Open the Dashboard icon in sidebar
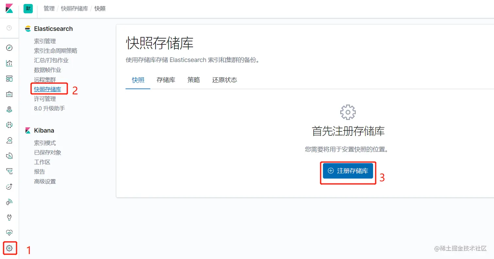Screen dimensions: 494x259 point(9,78)
